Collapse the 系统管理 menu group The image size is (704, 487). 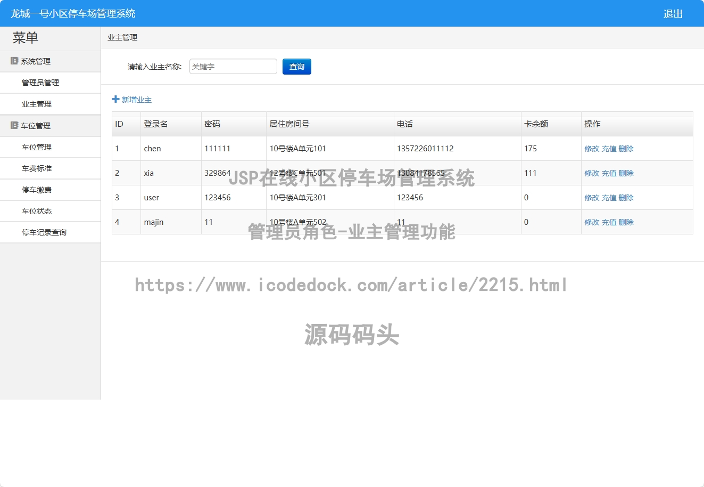tap(50, 61)
